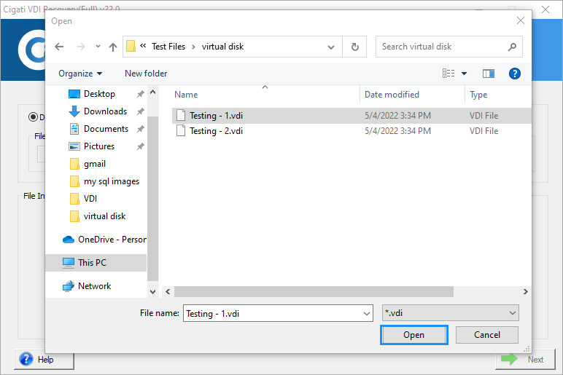The width and height of the screenshot is (563, 375).
Task: Open Documents quick access folder
Action: point(106,129)
